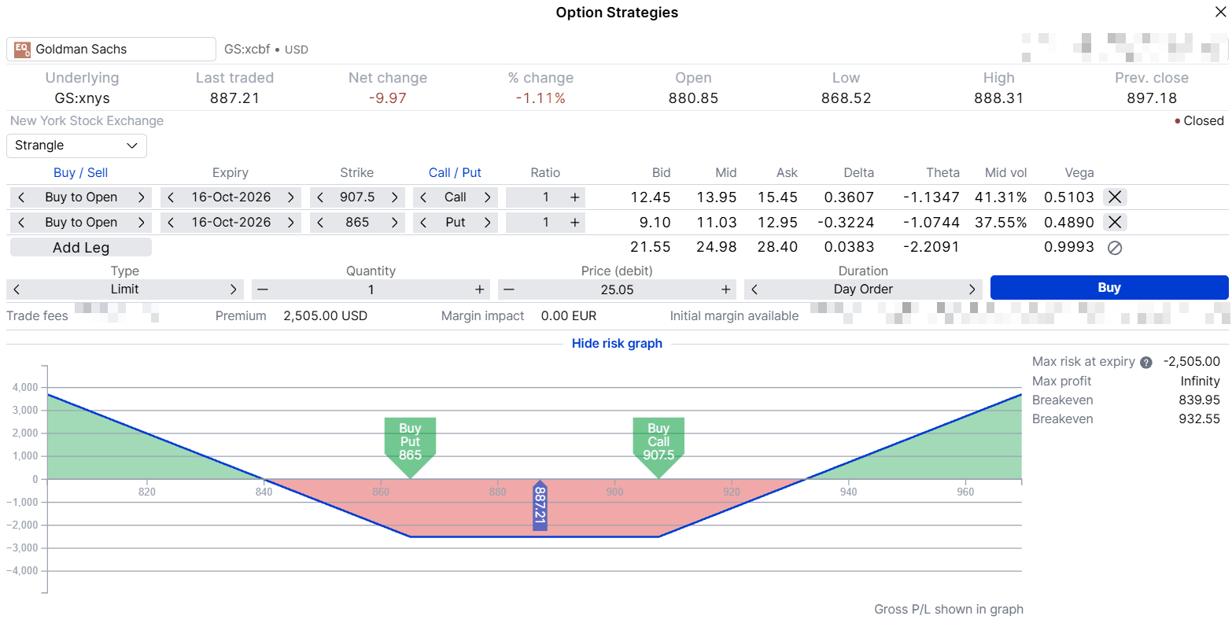Next expiry for the Call leg
The width and height of the screenshot is (1232, 623).
coord(291,197)
